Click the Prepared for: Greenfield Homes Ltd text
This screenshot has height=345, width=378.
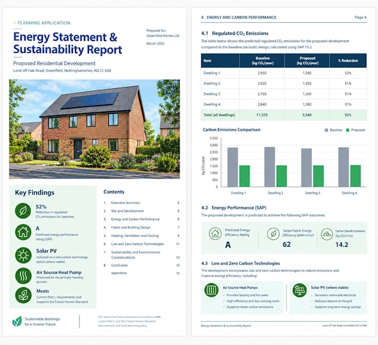(x=163, y=33)
